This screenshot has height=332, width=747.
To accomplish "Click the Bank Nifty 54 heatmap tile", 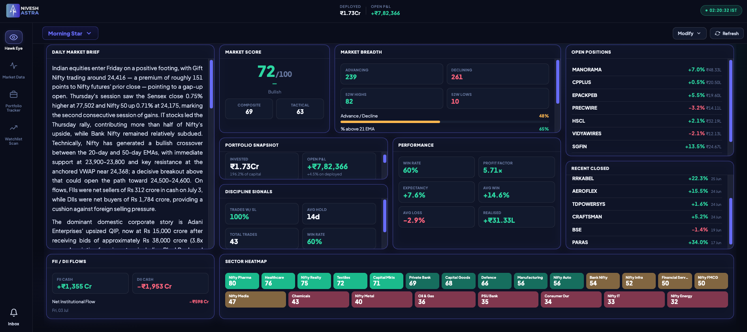I will click(603, 281).
